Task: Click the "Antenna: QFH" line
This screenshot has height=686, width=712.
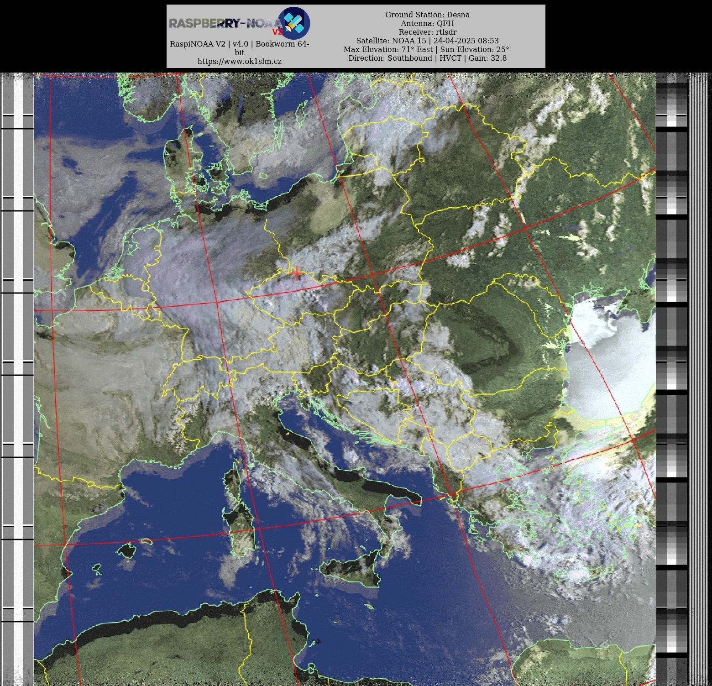Action: point(427,23)
